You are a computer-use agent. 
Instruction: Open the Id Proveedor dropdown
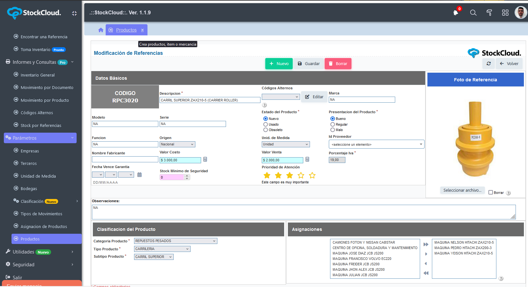376,144
